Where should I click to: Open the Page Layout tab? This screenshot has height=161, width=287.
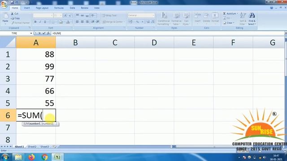[42, 8]
